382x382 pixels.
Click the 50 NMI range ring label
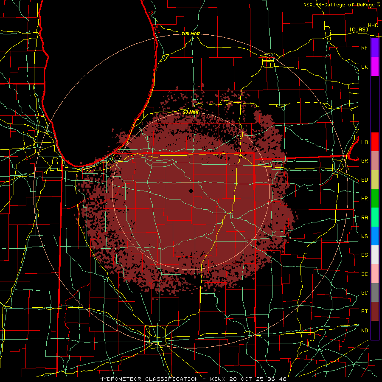click(x=191, y=112)
